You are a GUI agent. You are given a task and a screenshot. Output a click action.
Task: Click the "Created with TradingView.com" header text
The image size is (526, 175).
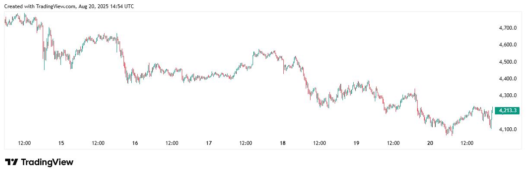pyautogui.click(x=40, y=6)
